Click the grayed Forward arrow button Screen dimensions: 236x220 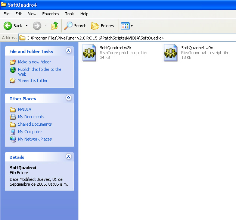pos(37,26)
